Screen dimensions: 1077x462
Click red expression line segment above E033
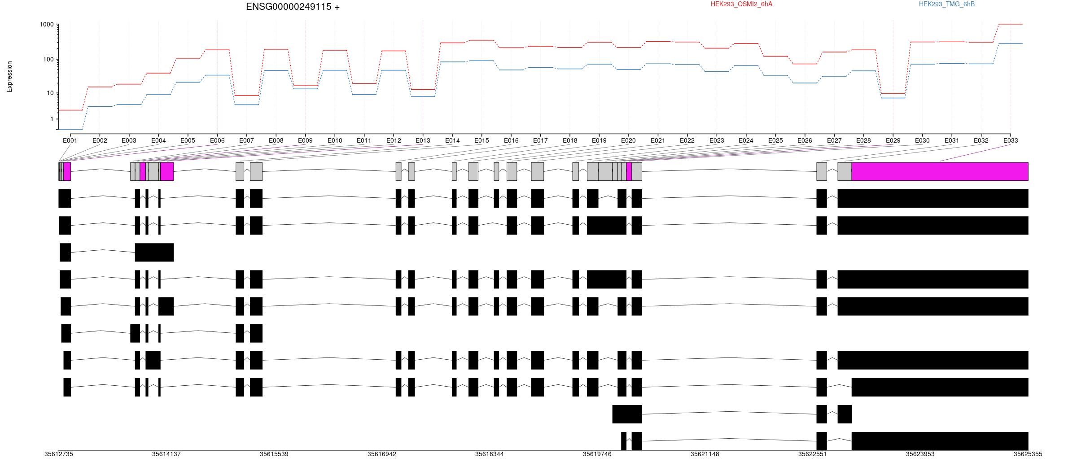coord(1011,24)
